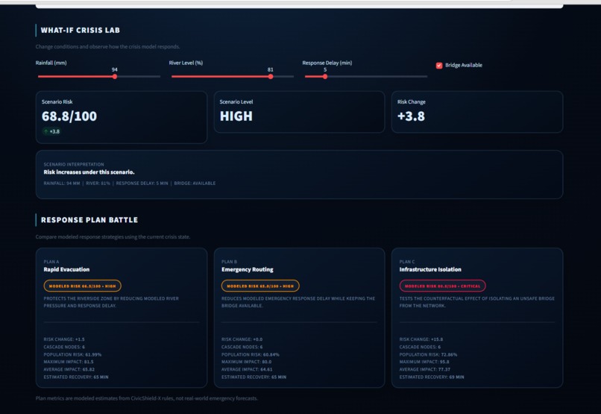The image size is (601, 414).
Task: Click the Scenario Risk value 68.8/100
Action: click(x=69, y=116)
